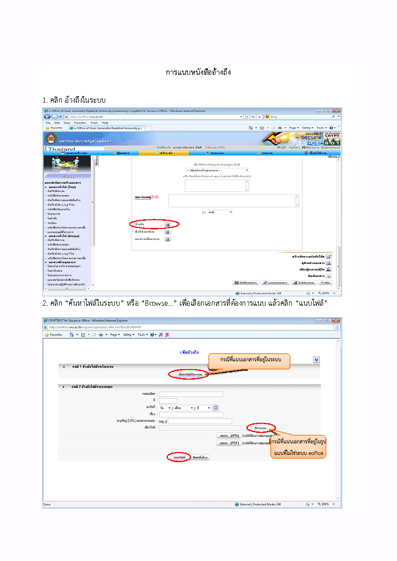The image size is (397, 561).
Task: Click the select signer icon (เลือกผู้ลงนาม)
Action: [x=329, y=269]
